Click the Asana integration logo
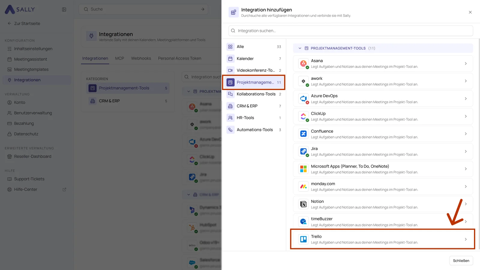The image size is (480, 270). point(303,63)
